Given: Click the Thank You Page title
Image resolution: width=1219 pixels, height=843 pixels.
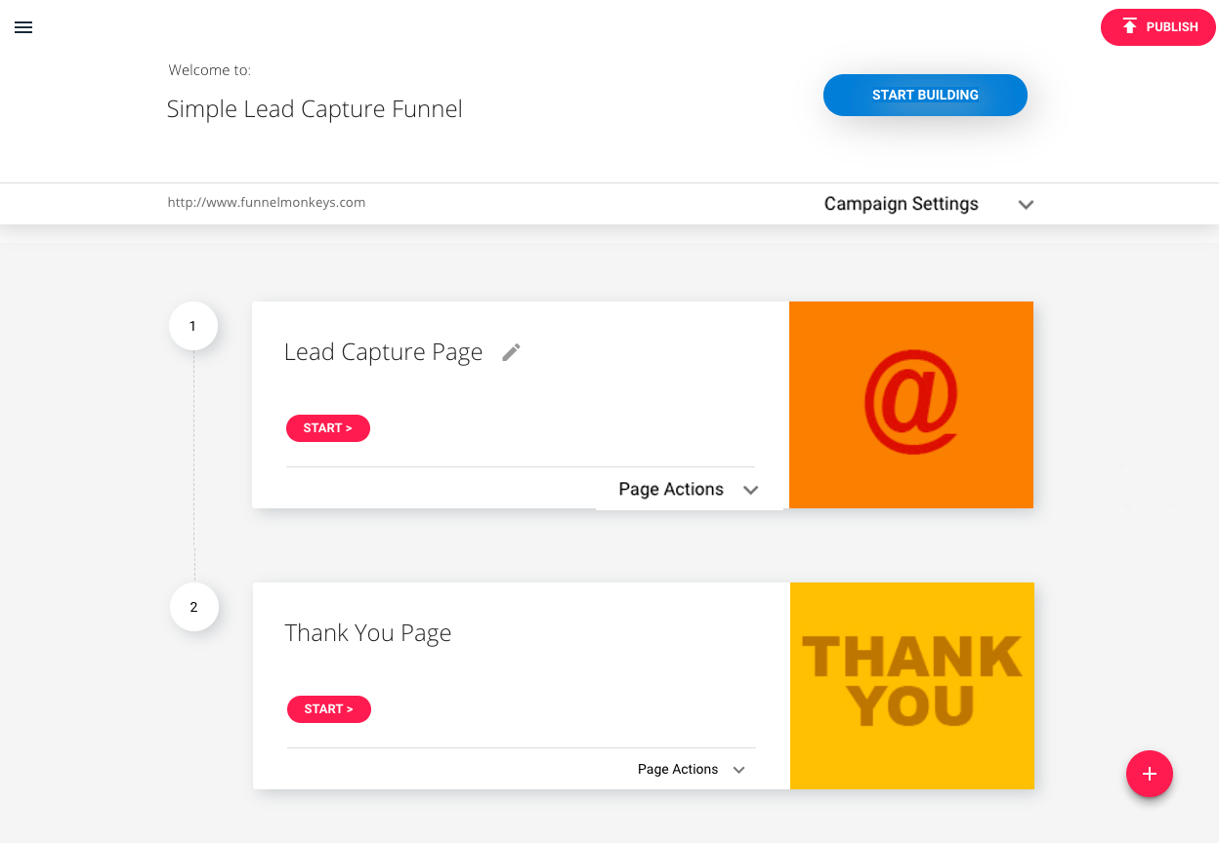Looking at the screenshot, I should coord(368,633).
